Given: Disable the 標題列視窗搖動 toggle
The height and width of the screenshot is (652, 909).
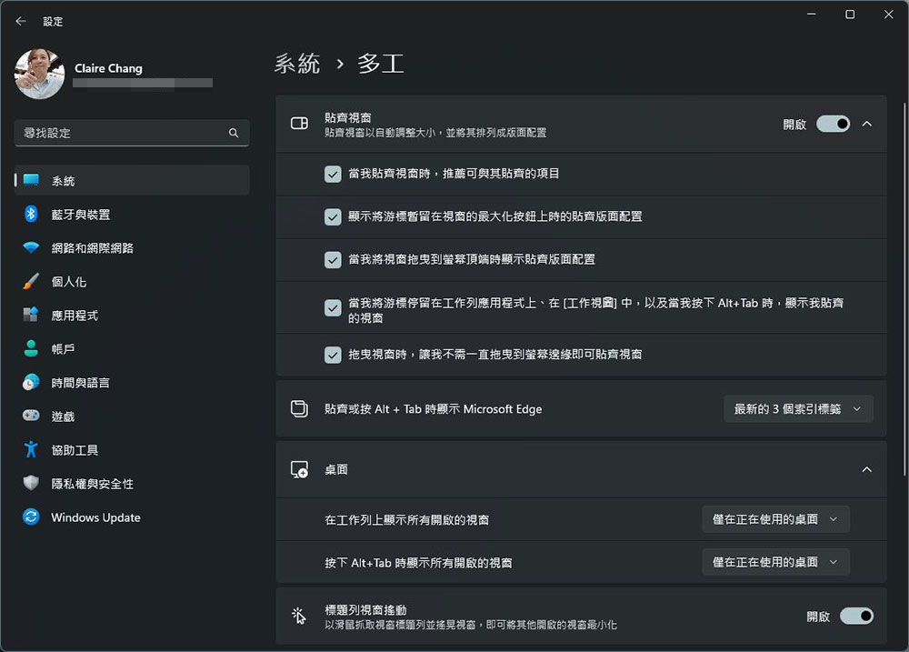Looking at the screenshot, I should (x=856, y=616).
